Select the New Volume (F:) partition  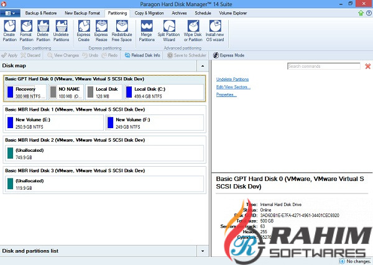pos(155,123)
